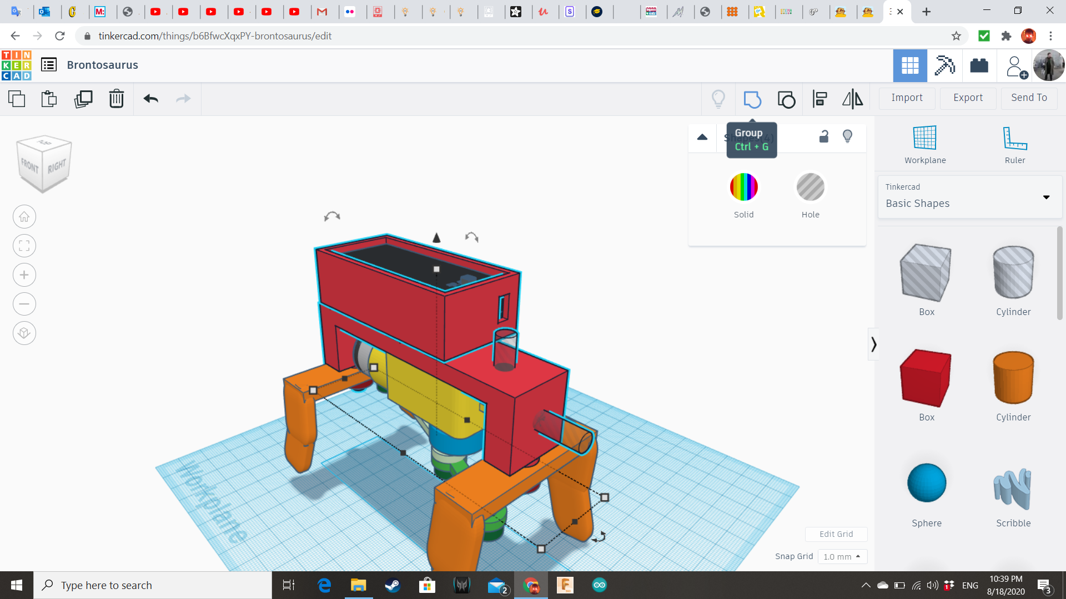Toggle Show all lightbulb in toolbar
The width and height of the screenshot is (1066, 599).
tap(718, 99)
